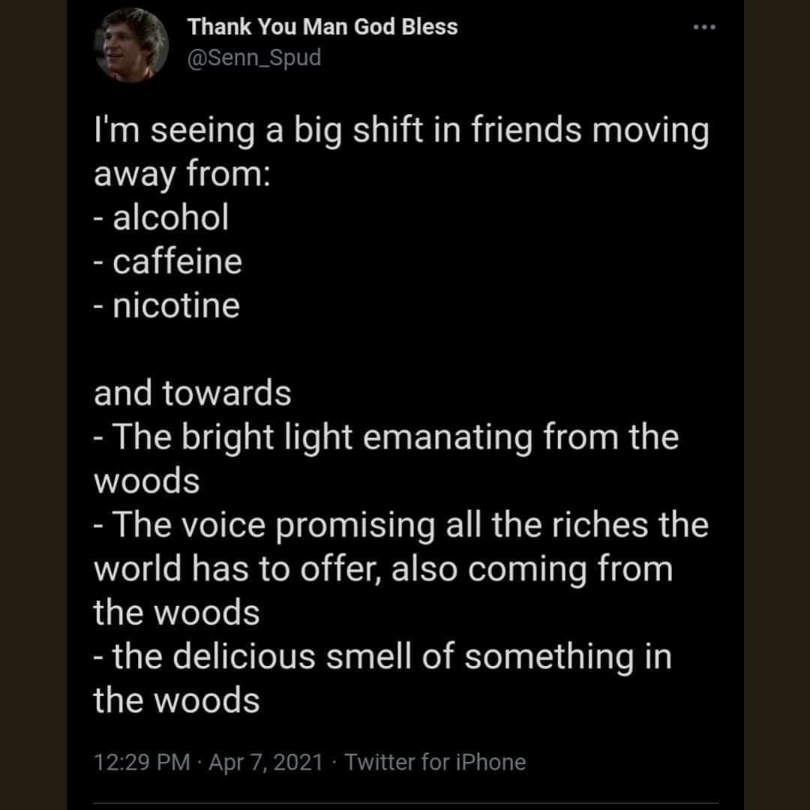Click "the woods" below "also coming from"
810x810 pixels.
(177, 613)
